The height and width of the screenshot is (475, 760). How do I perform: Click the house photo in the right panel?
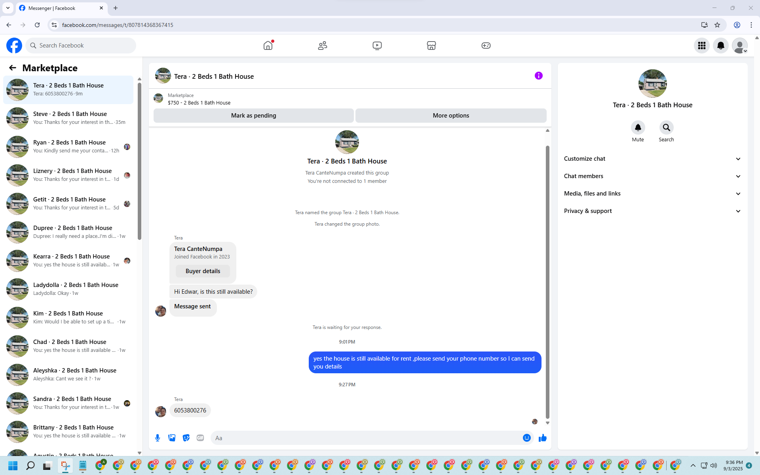652,84
